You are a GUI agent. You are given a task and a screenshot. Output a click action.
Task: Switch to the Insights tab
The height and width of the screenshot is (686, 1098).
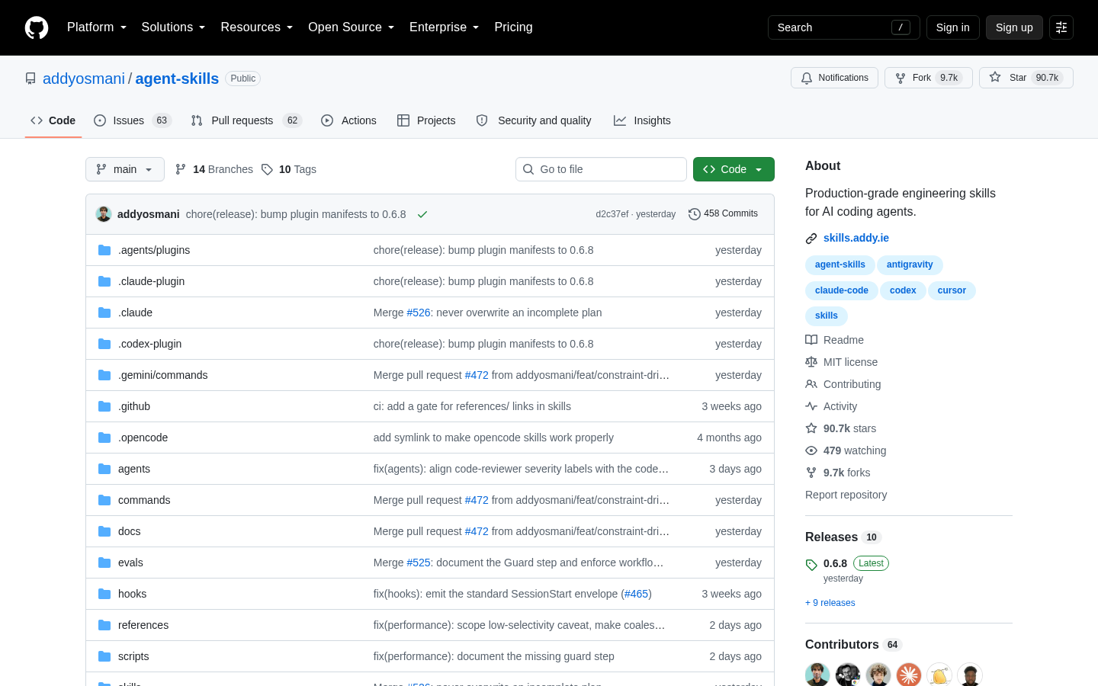(642, 120)
